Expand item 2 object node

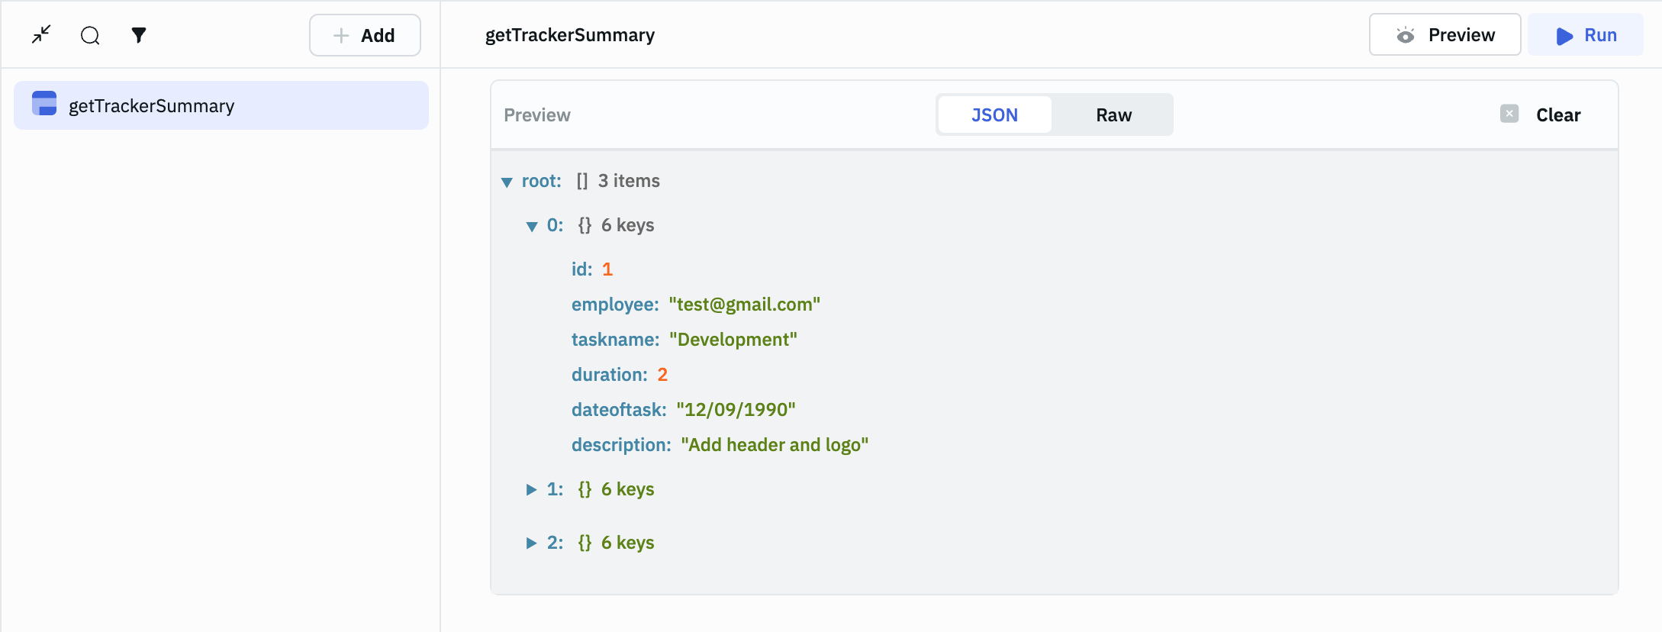point(531,543)
